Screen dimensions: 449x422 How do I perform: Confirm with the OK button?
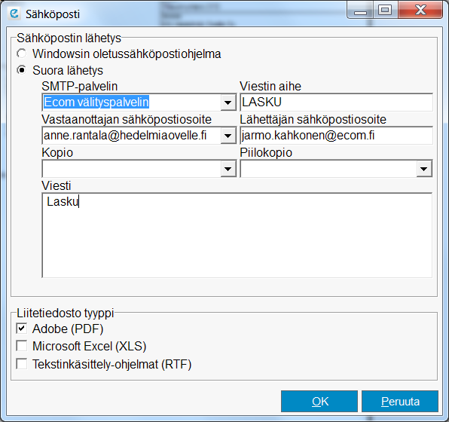(x=319, y=401)
